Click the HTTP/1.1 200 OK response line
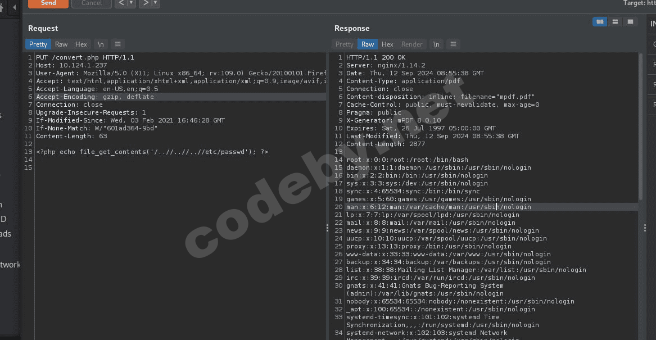The width and height of the screenshot is (656, 340). click(x=375, y=57)
